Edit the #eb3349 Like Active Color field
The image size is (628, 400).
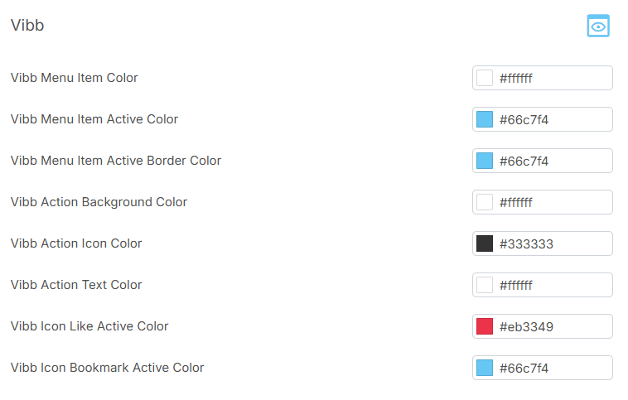click(551, 326)
